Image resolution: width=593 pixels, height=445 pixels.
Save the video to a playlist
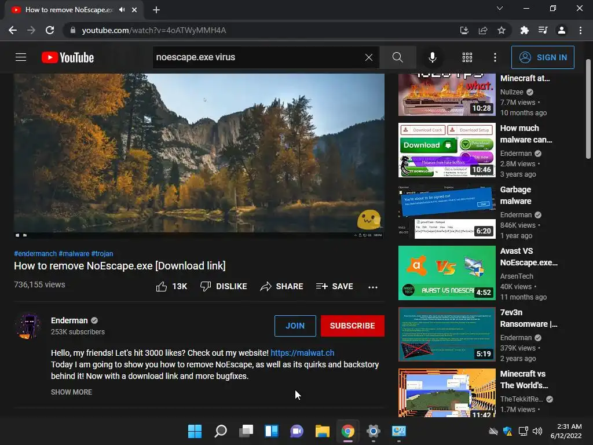pyautogui.click(x=334, y=286)
